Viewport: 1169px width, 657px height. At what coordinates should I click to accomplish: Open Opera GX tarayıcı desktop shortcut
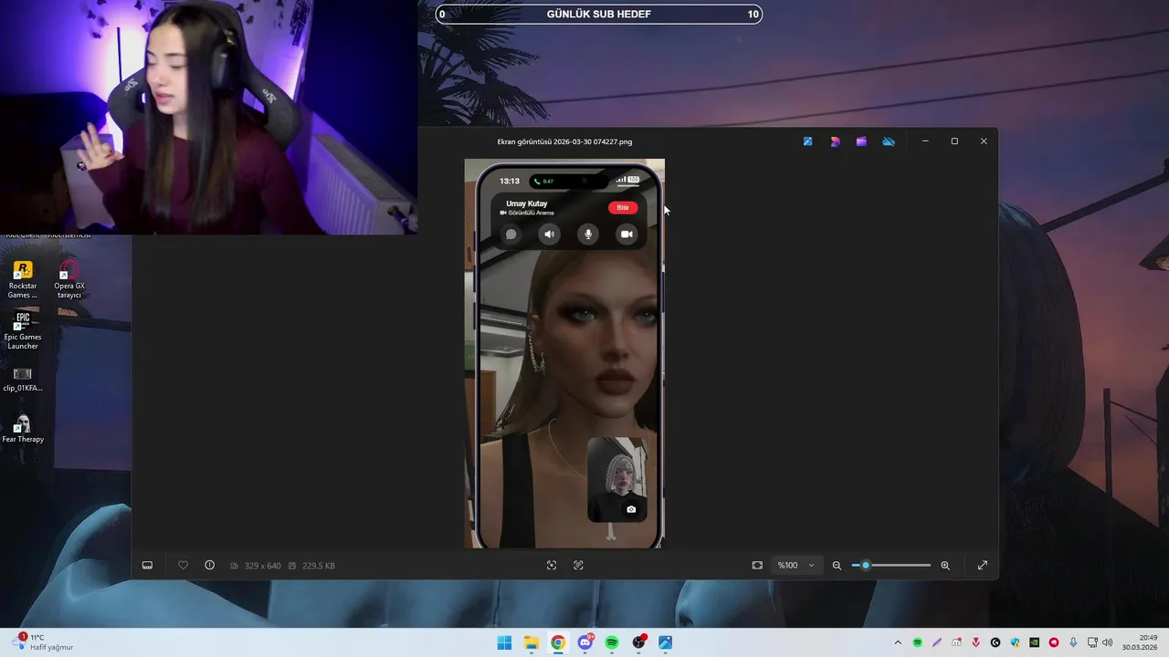(69, 279)
